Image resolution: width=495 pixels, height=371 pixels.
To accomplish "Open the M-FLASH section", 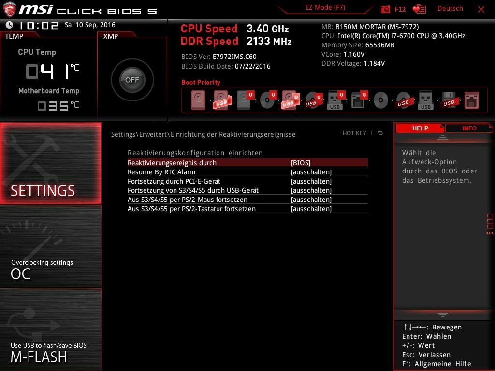I will (x=51, y=329).
